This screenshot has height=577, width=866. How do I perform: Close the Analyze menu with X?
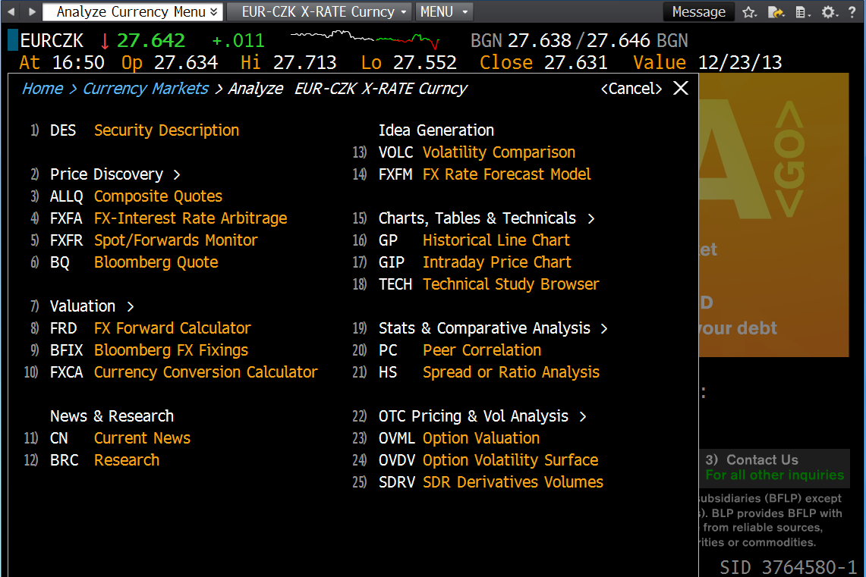pyautogui.click(x=681, y=88)
